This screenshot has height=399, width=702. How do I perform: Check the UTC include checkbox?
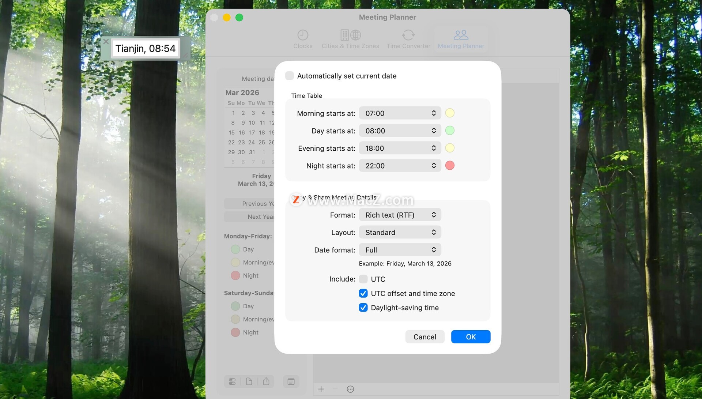(x=363, y=279)
